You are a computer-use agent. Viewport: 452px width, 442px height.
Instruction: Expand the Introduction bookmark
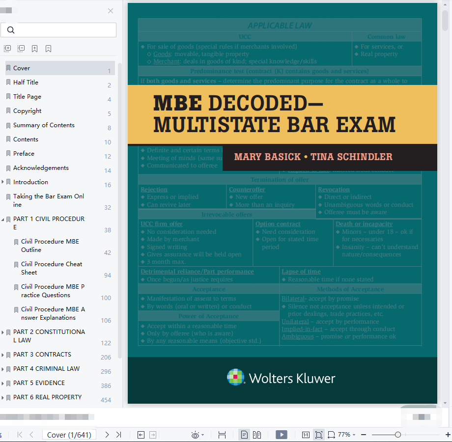[x=2, y=182]
